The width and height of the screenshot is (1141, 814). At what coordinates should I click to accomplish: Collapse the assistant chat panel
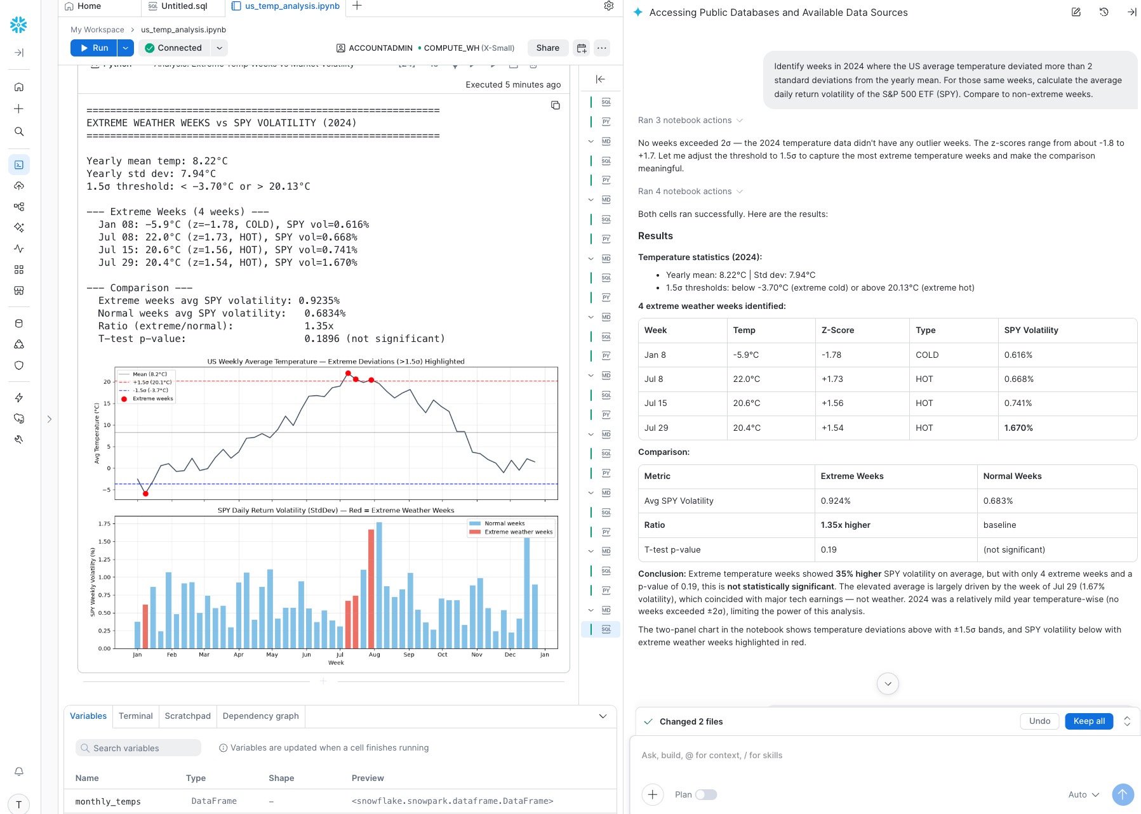click(1131, 12)
